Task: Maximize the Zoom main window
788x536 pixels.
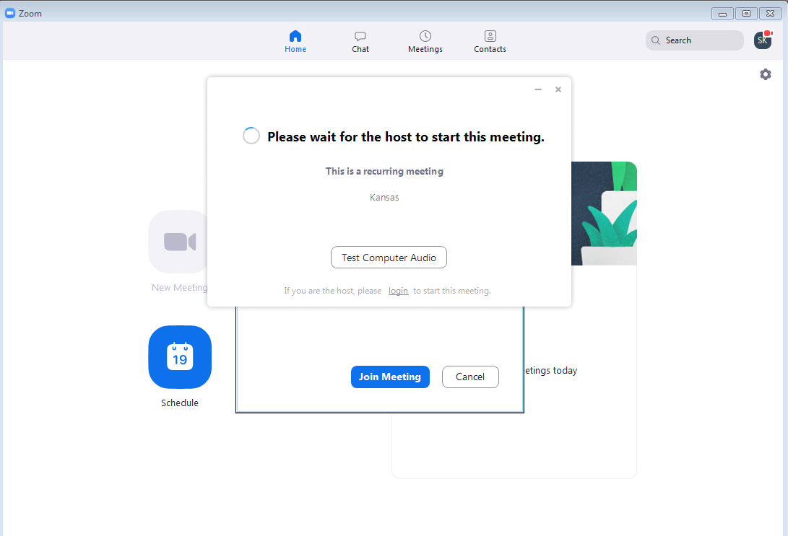Action: click(746, 14)
